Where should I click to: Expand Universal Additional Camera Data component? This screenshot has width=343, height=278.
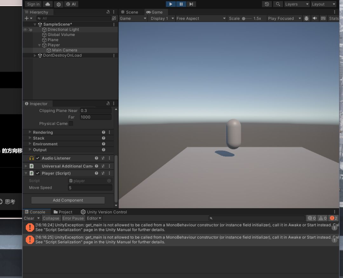(26, 166)
